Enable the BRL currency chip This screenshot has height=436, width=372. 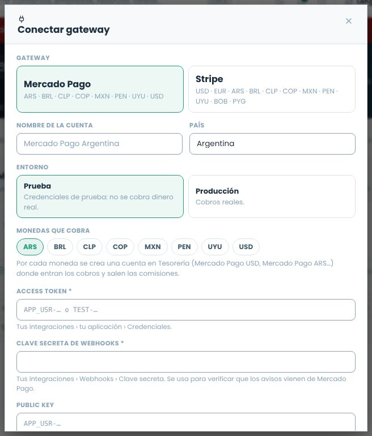(60, 247)
